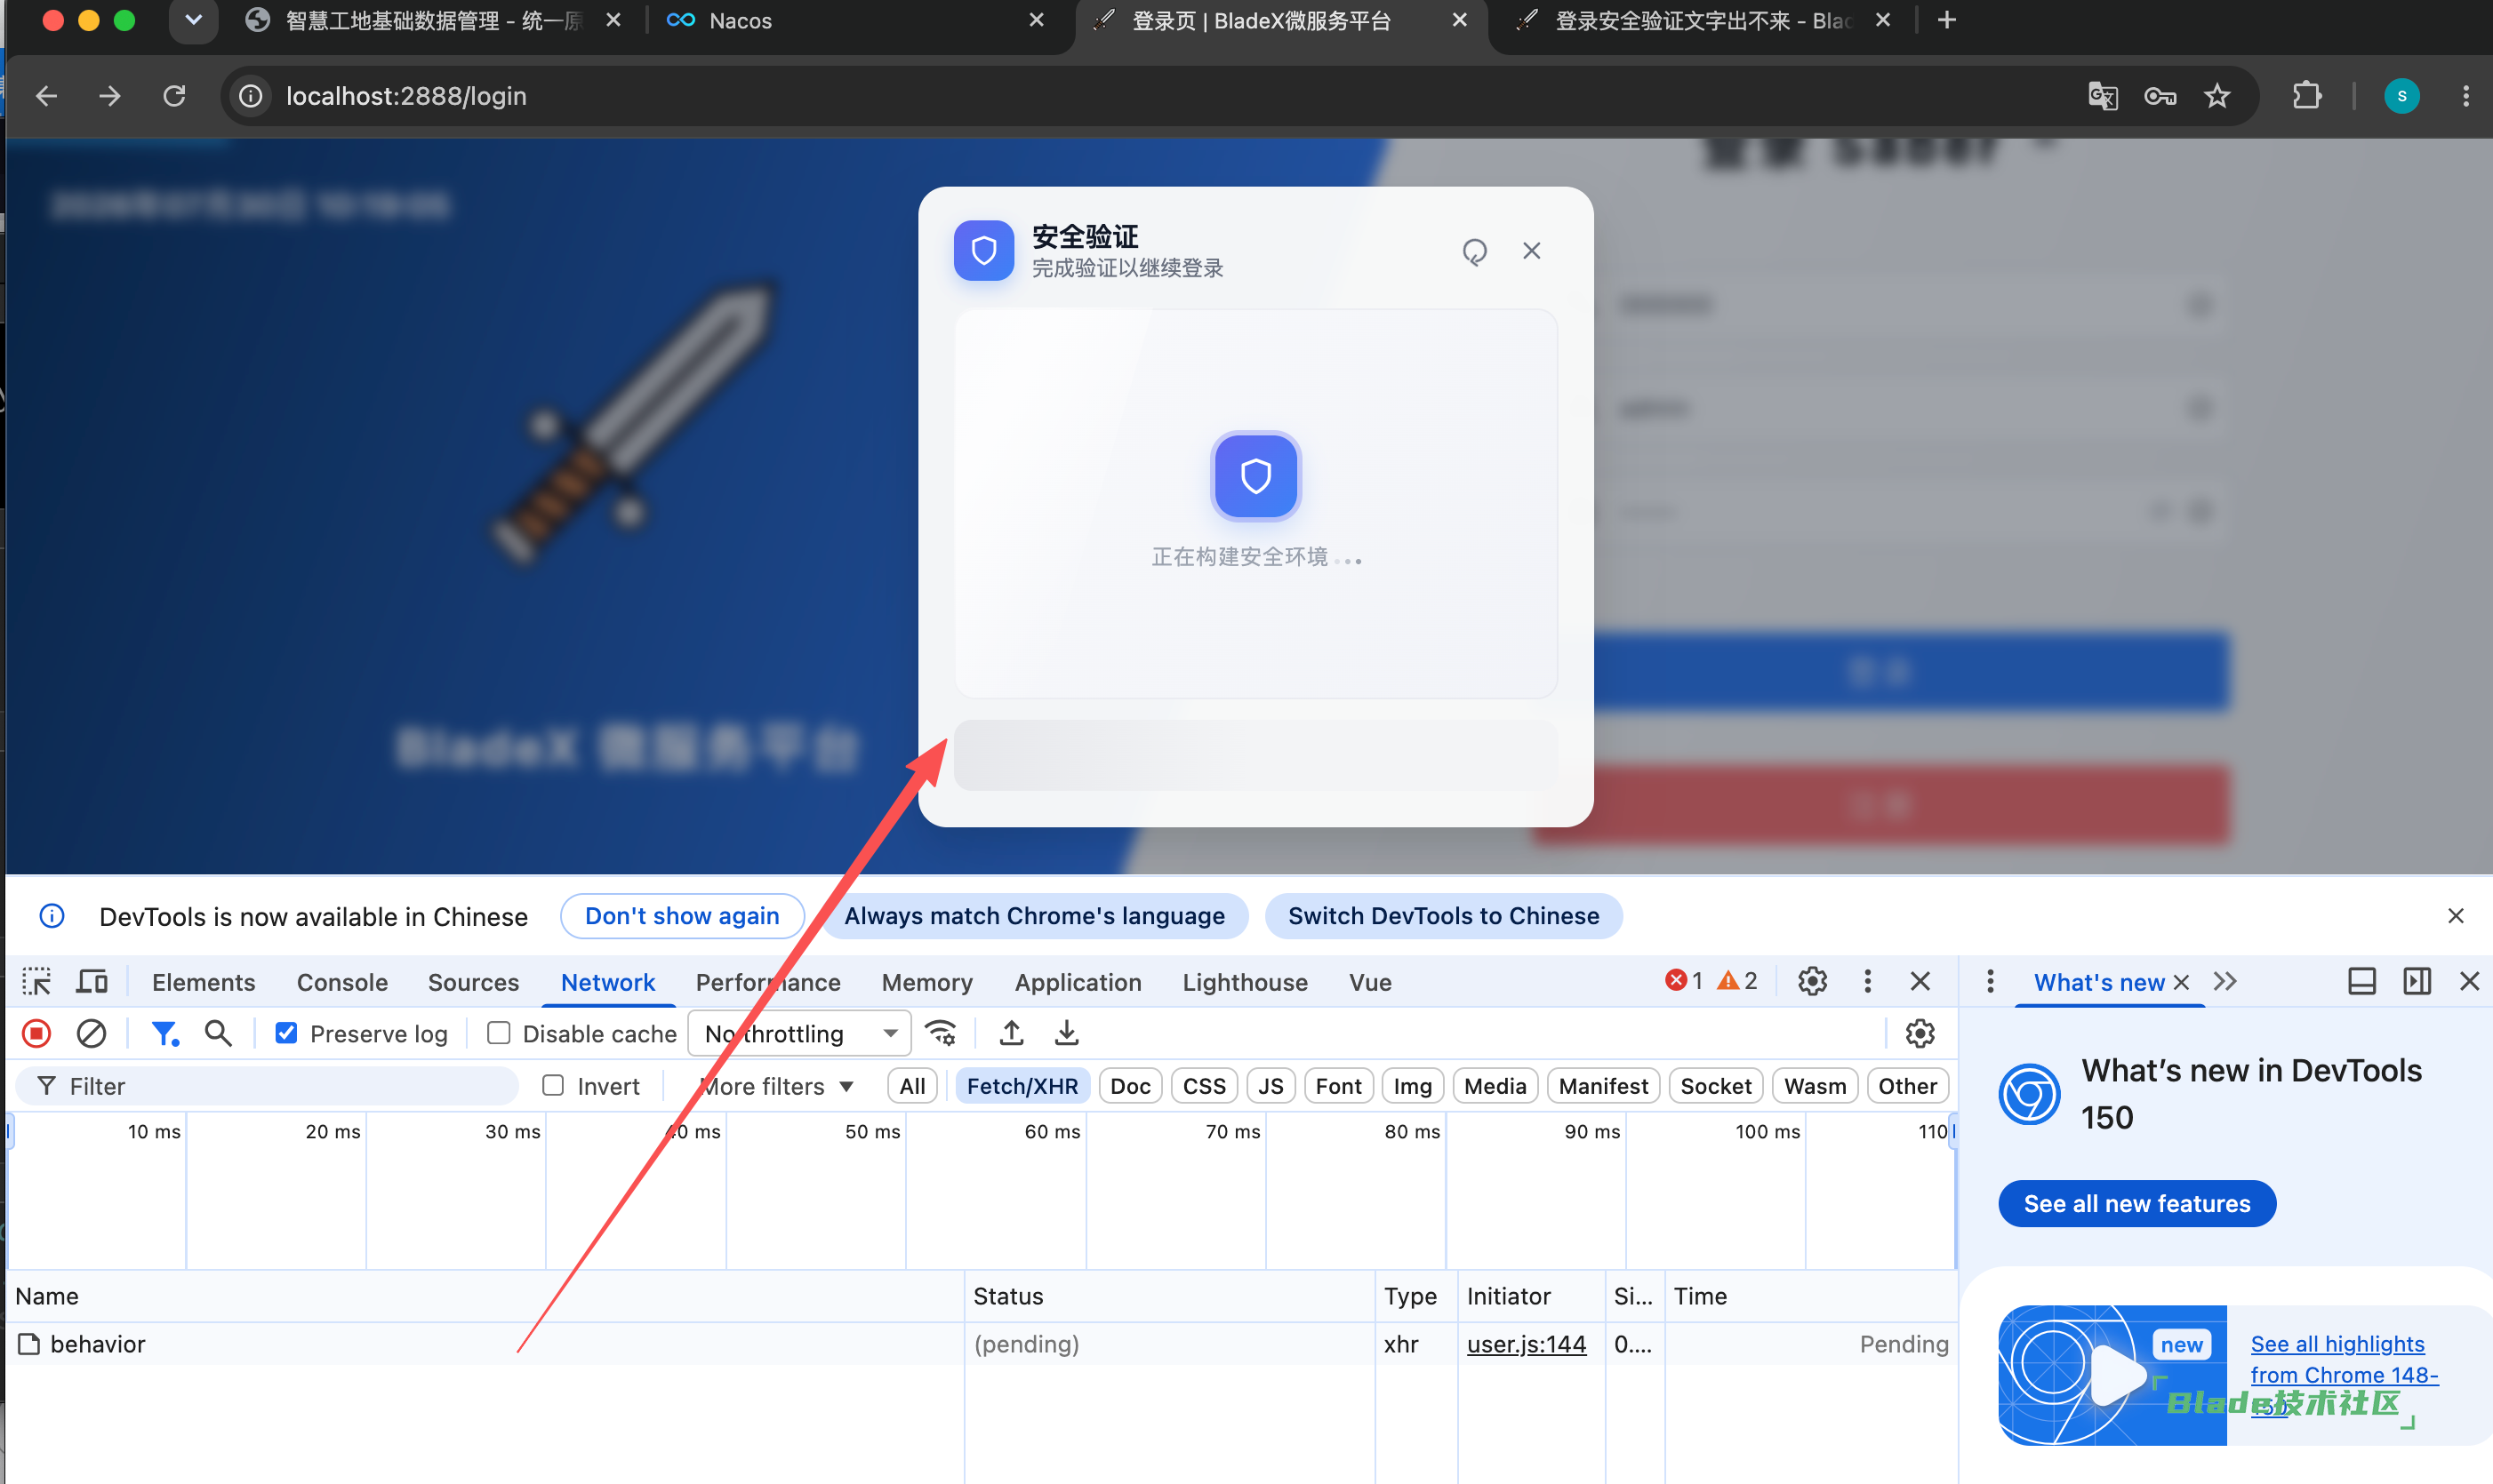Enable the Disable cache checkbox

click(x=498, y=1033)
